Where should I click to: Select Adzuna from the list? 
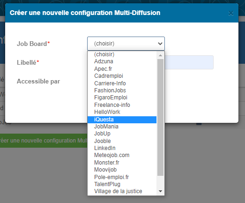(x=122, y=61)
